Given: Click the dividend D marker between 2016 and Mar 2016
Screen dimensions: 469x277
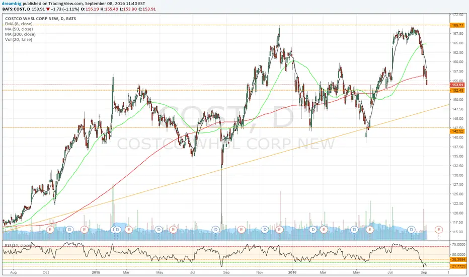Looking at the screenshot, I should click(313, 230).
